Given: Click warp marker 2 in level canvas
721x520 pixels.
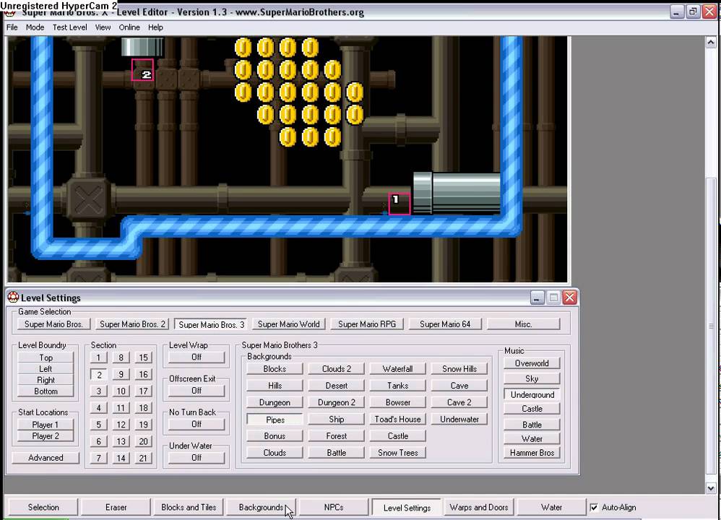Looking at the screenshot, I should pos(142,70).
